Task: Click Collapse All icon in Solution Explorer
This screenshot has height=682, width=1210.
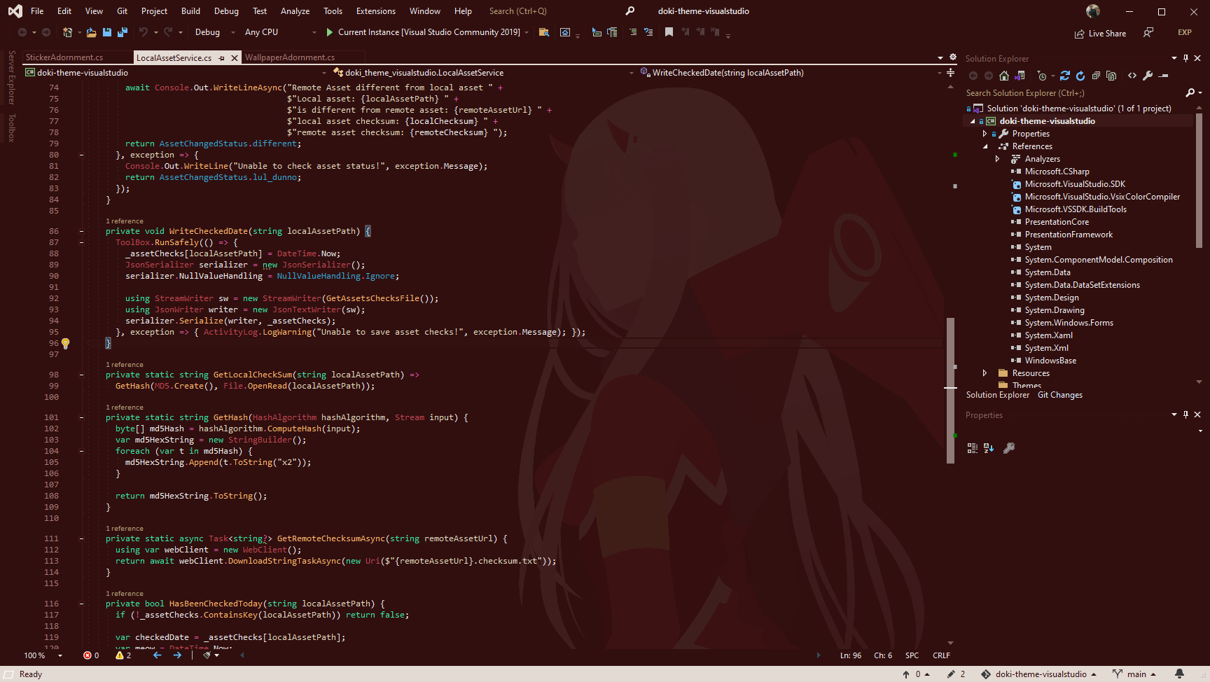Action: tap(1096, 76)
